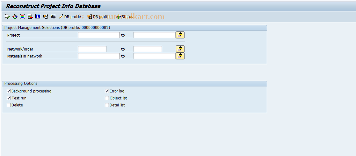Click DB profile button with pencil icon

(x=70, y=17)
